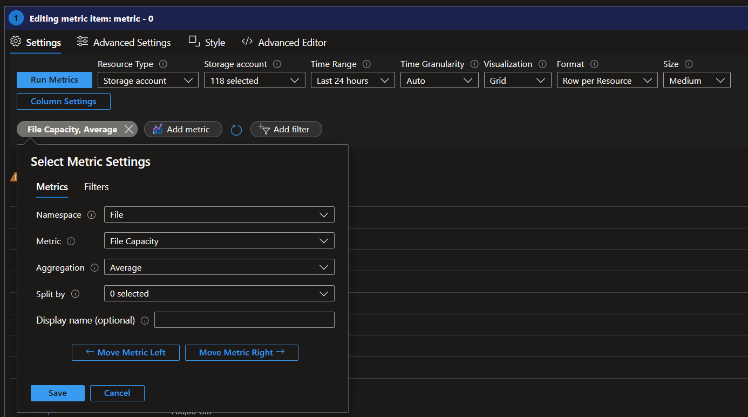Click info icon next to Storage account label
The width and height of the screenshot is (748, 417).
[277, 64]
